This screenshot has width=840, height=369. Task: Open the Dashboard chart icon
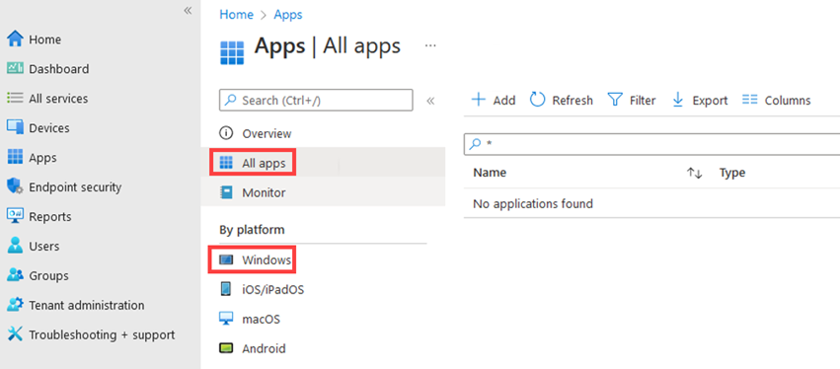pyautogui.click(x=15, y=68)
